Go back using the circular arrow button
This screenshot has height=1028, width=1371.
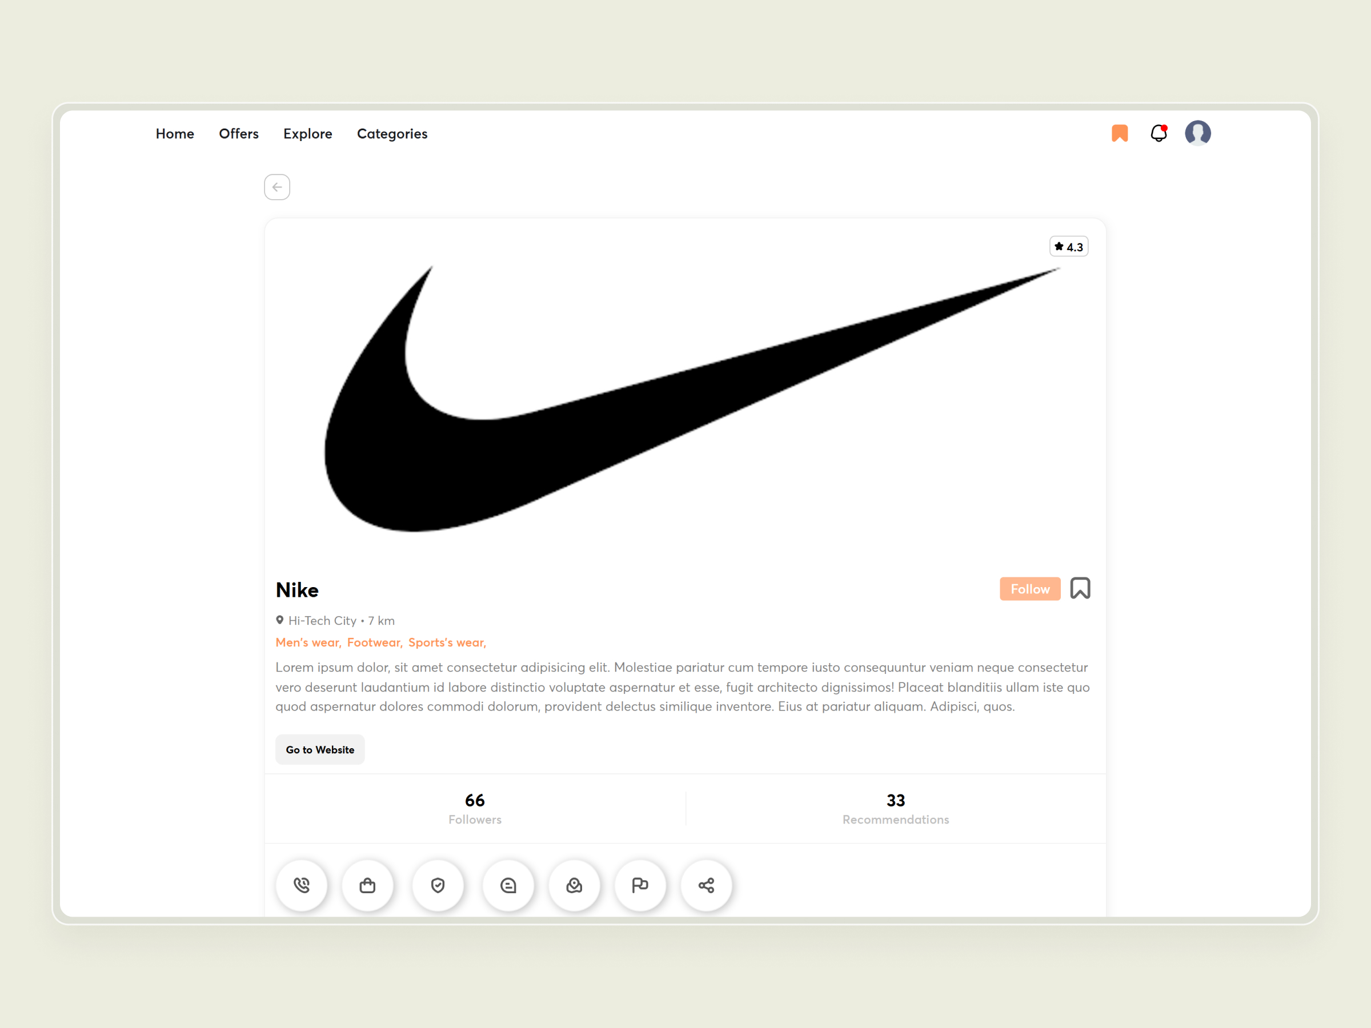click(x=276, y=187)
